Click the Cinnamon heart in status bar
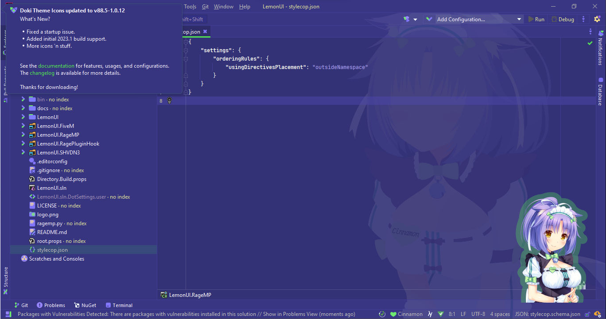The width and height of the screenshot is (606, 319). click(394, 314)
